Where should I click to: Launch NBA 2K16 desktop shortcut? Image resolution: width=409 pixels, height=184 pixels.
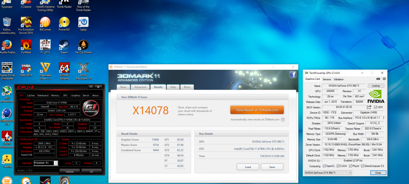point(26,68)
